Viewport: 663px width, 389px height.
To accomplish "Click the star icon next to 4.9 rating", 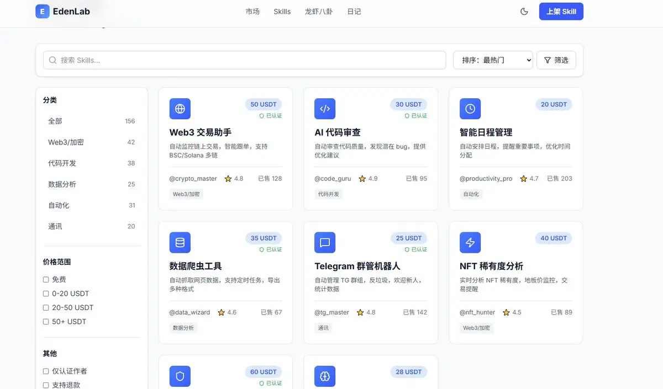I will tap(362, 179).
